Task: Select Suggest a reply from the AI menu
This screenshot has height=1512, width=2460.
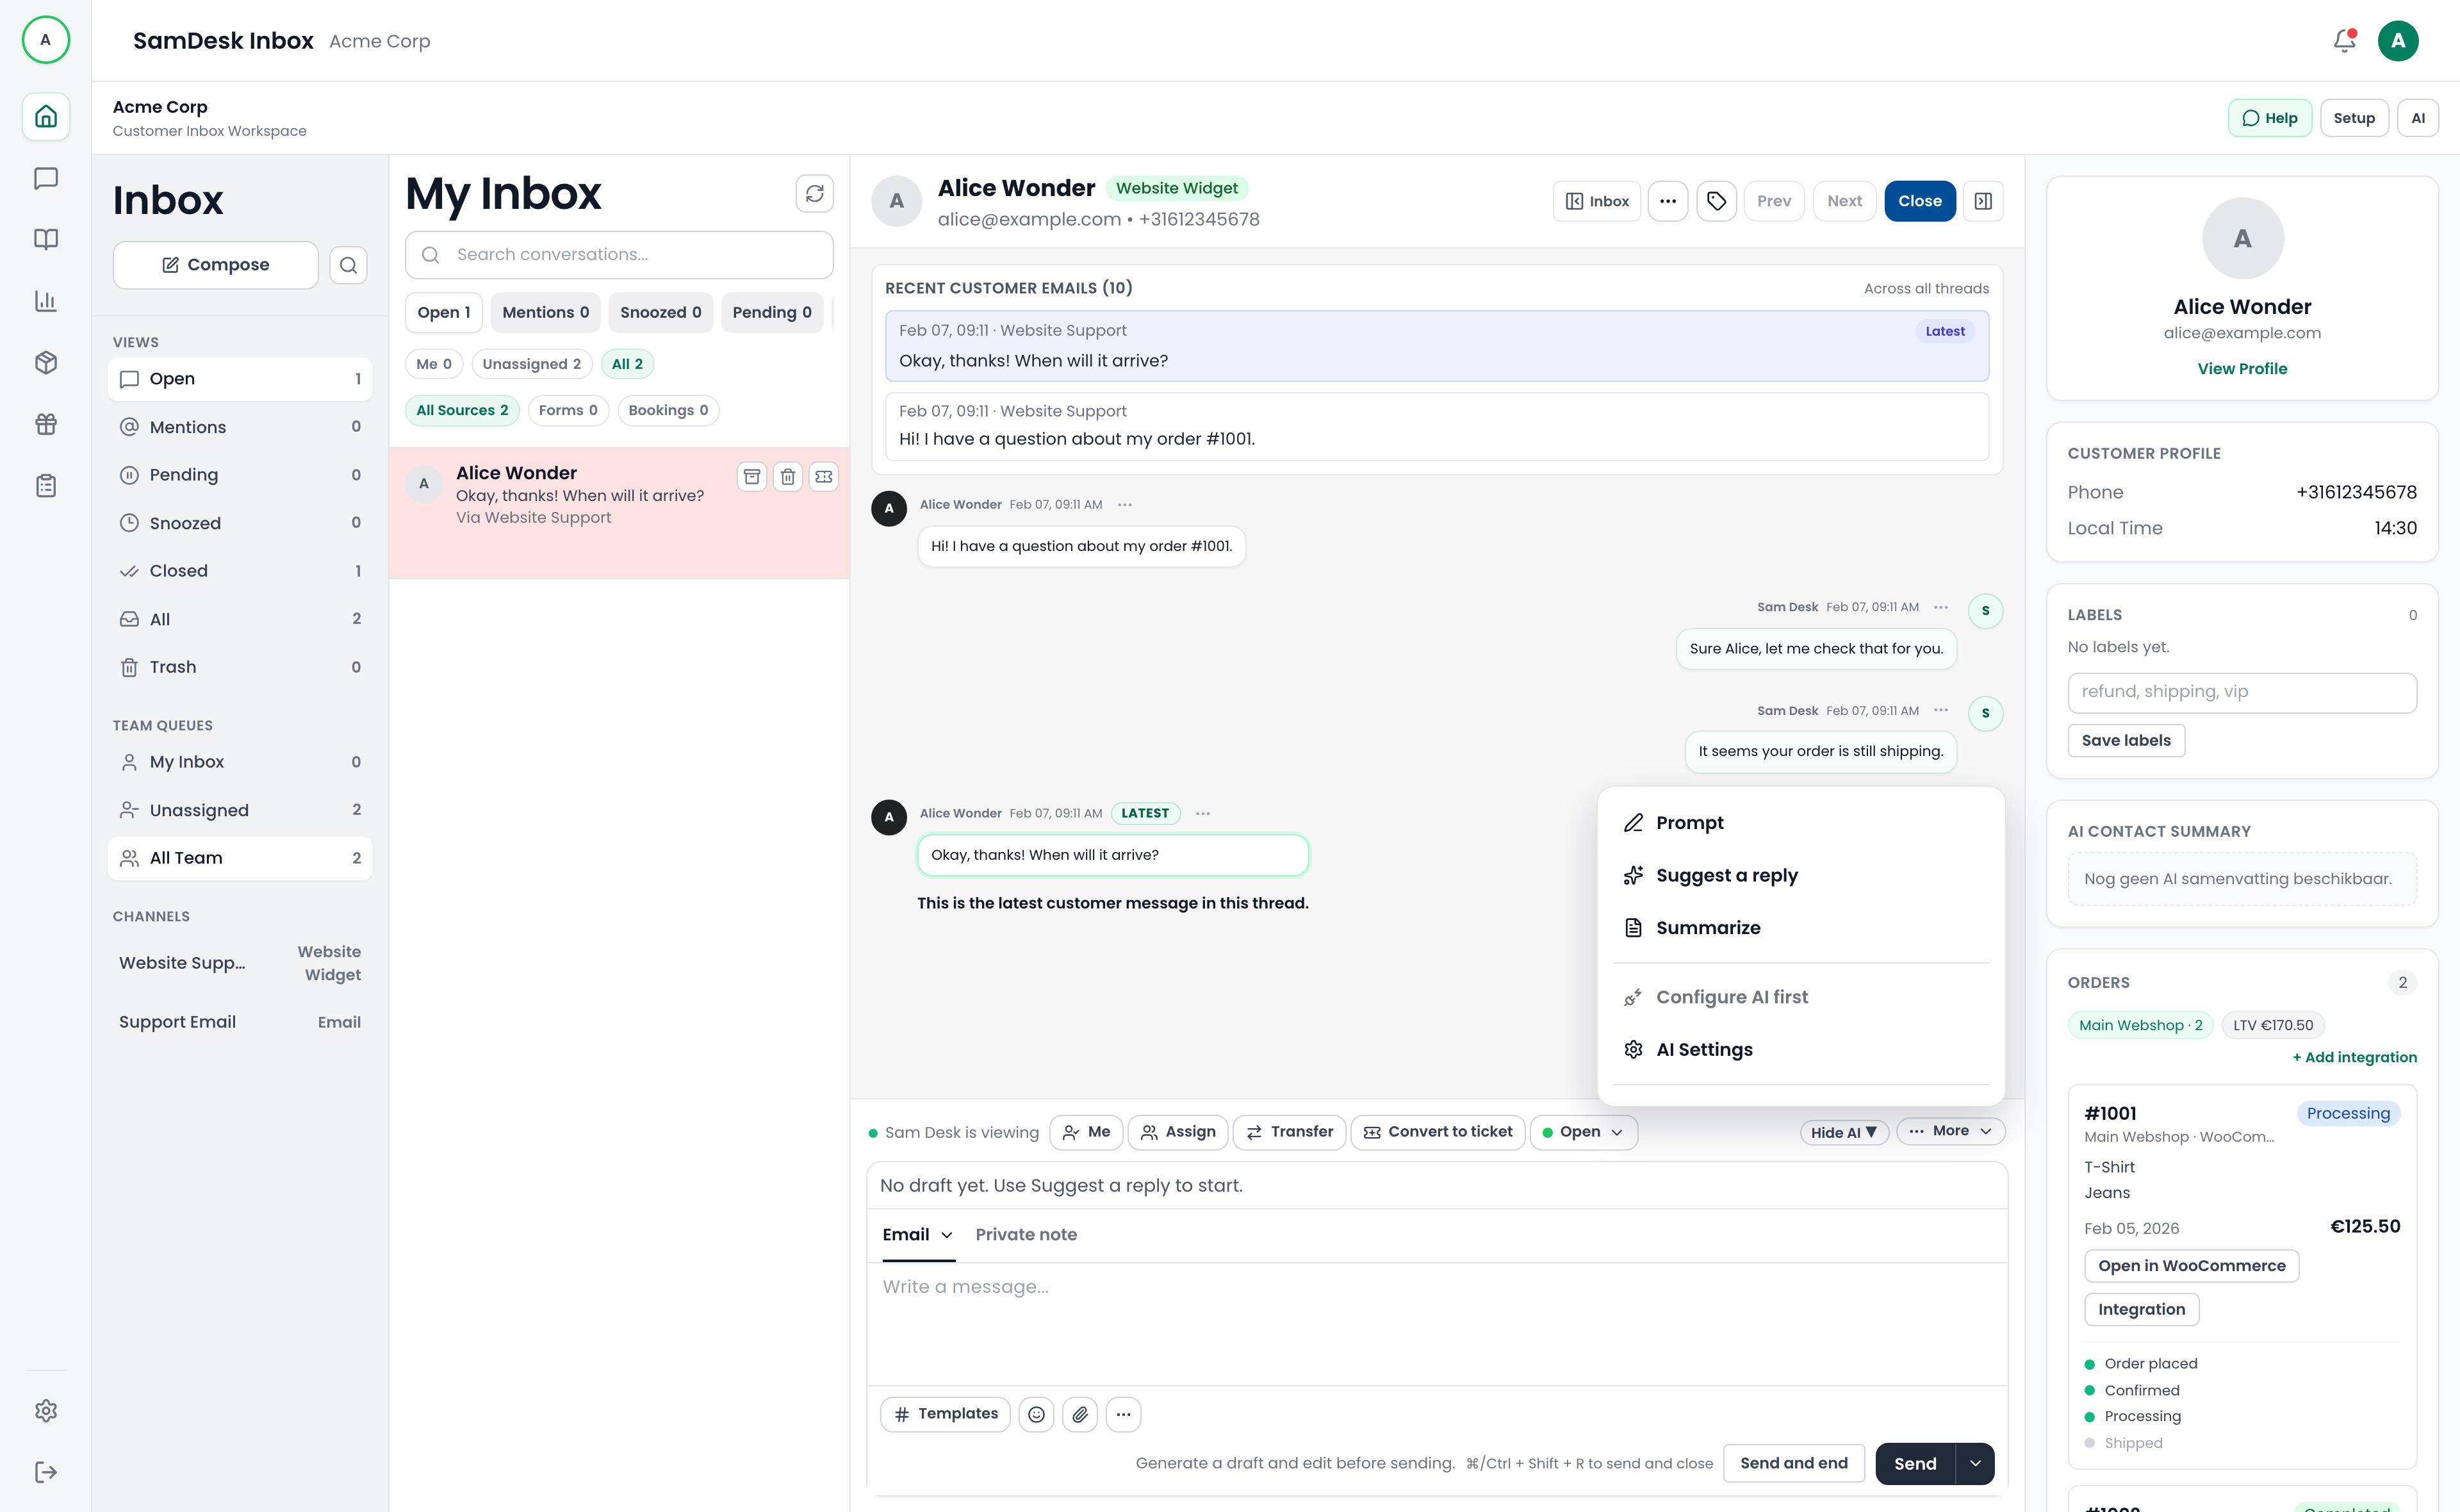Action: tap(1726, 874)
